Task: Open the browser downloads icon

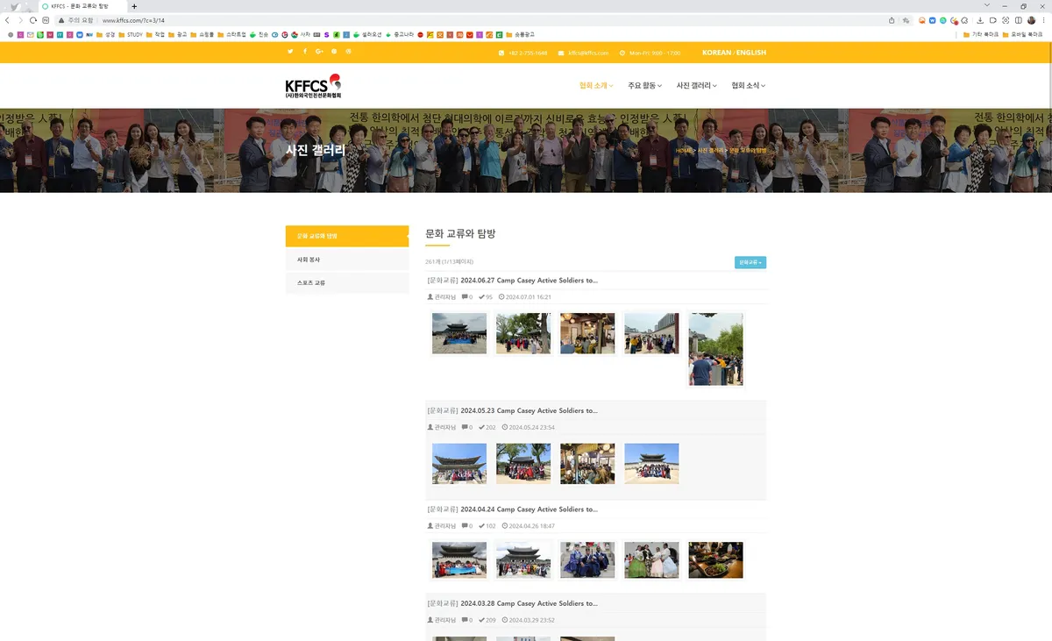Action: 980,20
